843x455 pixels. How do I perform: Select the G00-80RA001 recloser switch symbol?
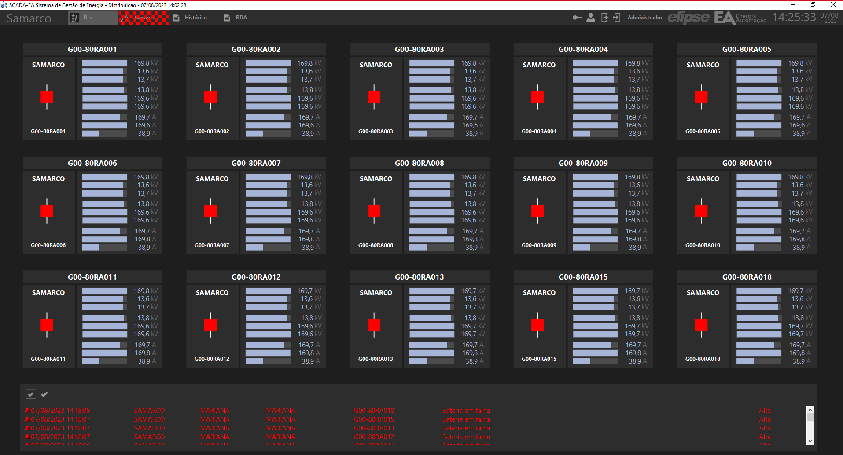[47, 97]
